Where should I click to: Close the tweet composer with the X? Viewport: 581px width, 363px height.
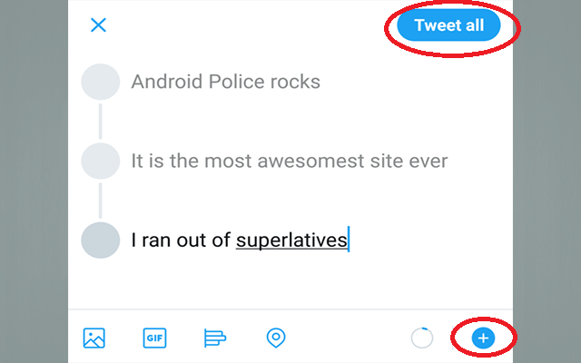(x=98, y=25)
